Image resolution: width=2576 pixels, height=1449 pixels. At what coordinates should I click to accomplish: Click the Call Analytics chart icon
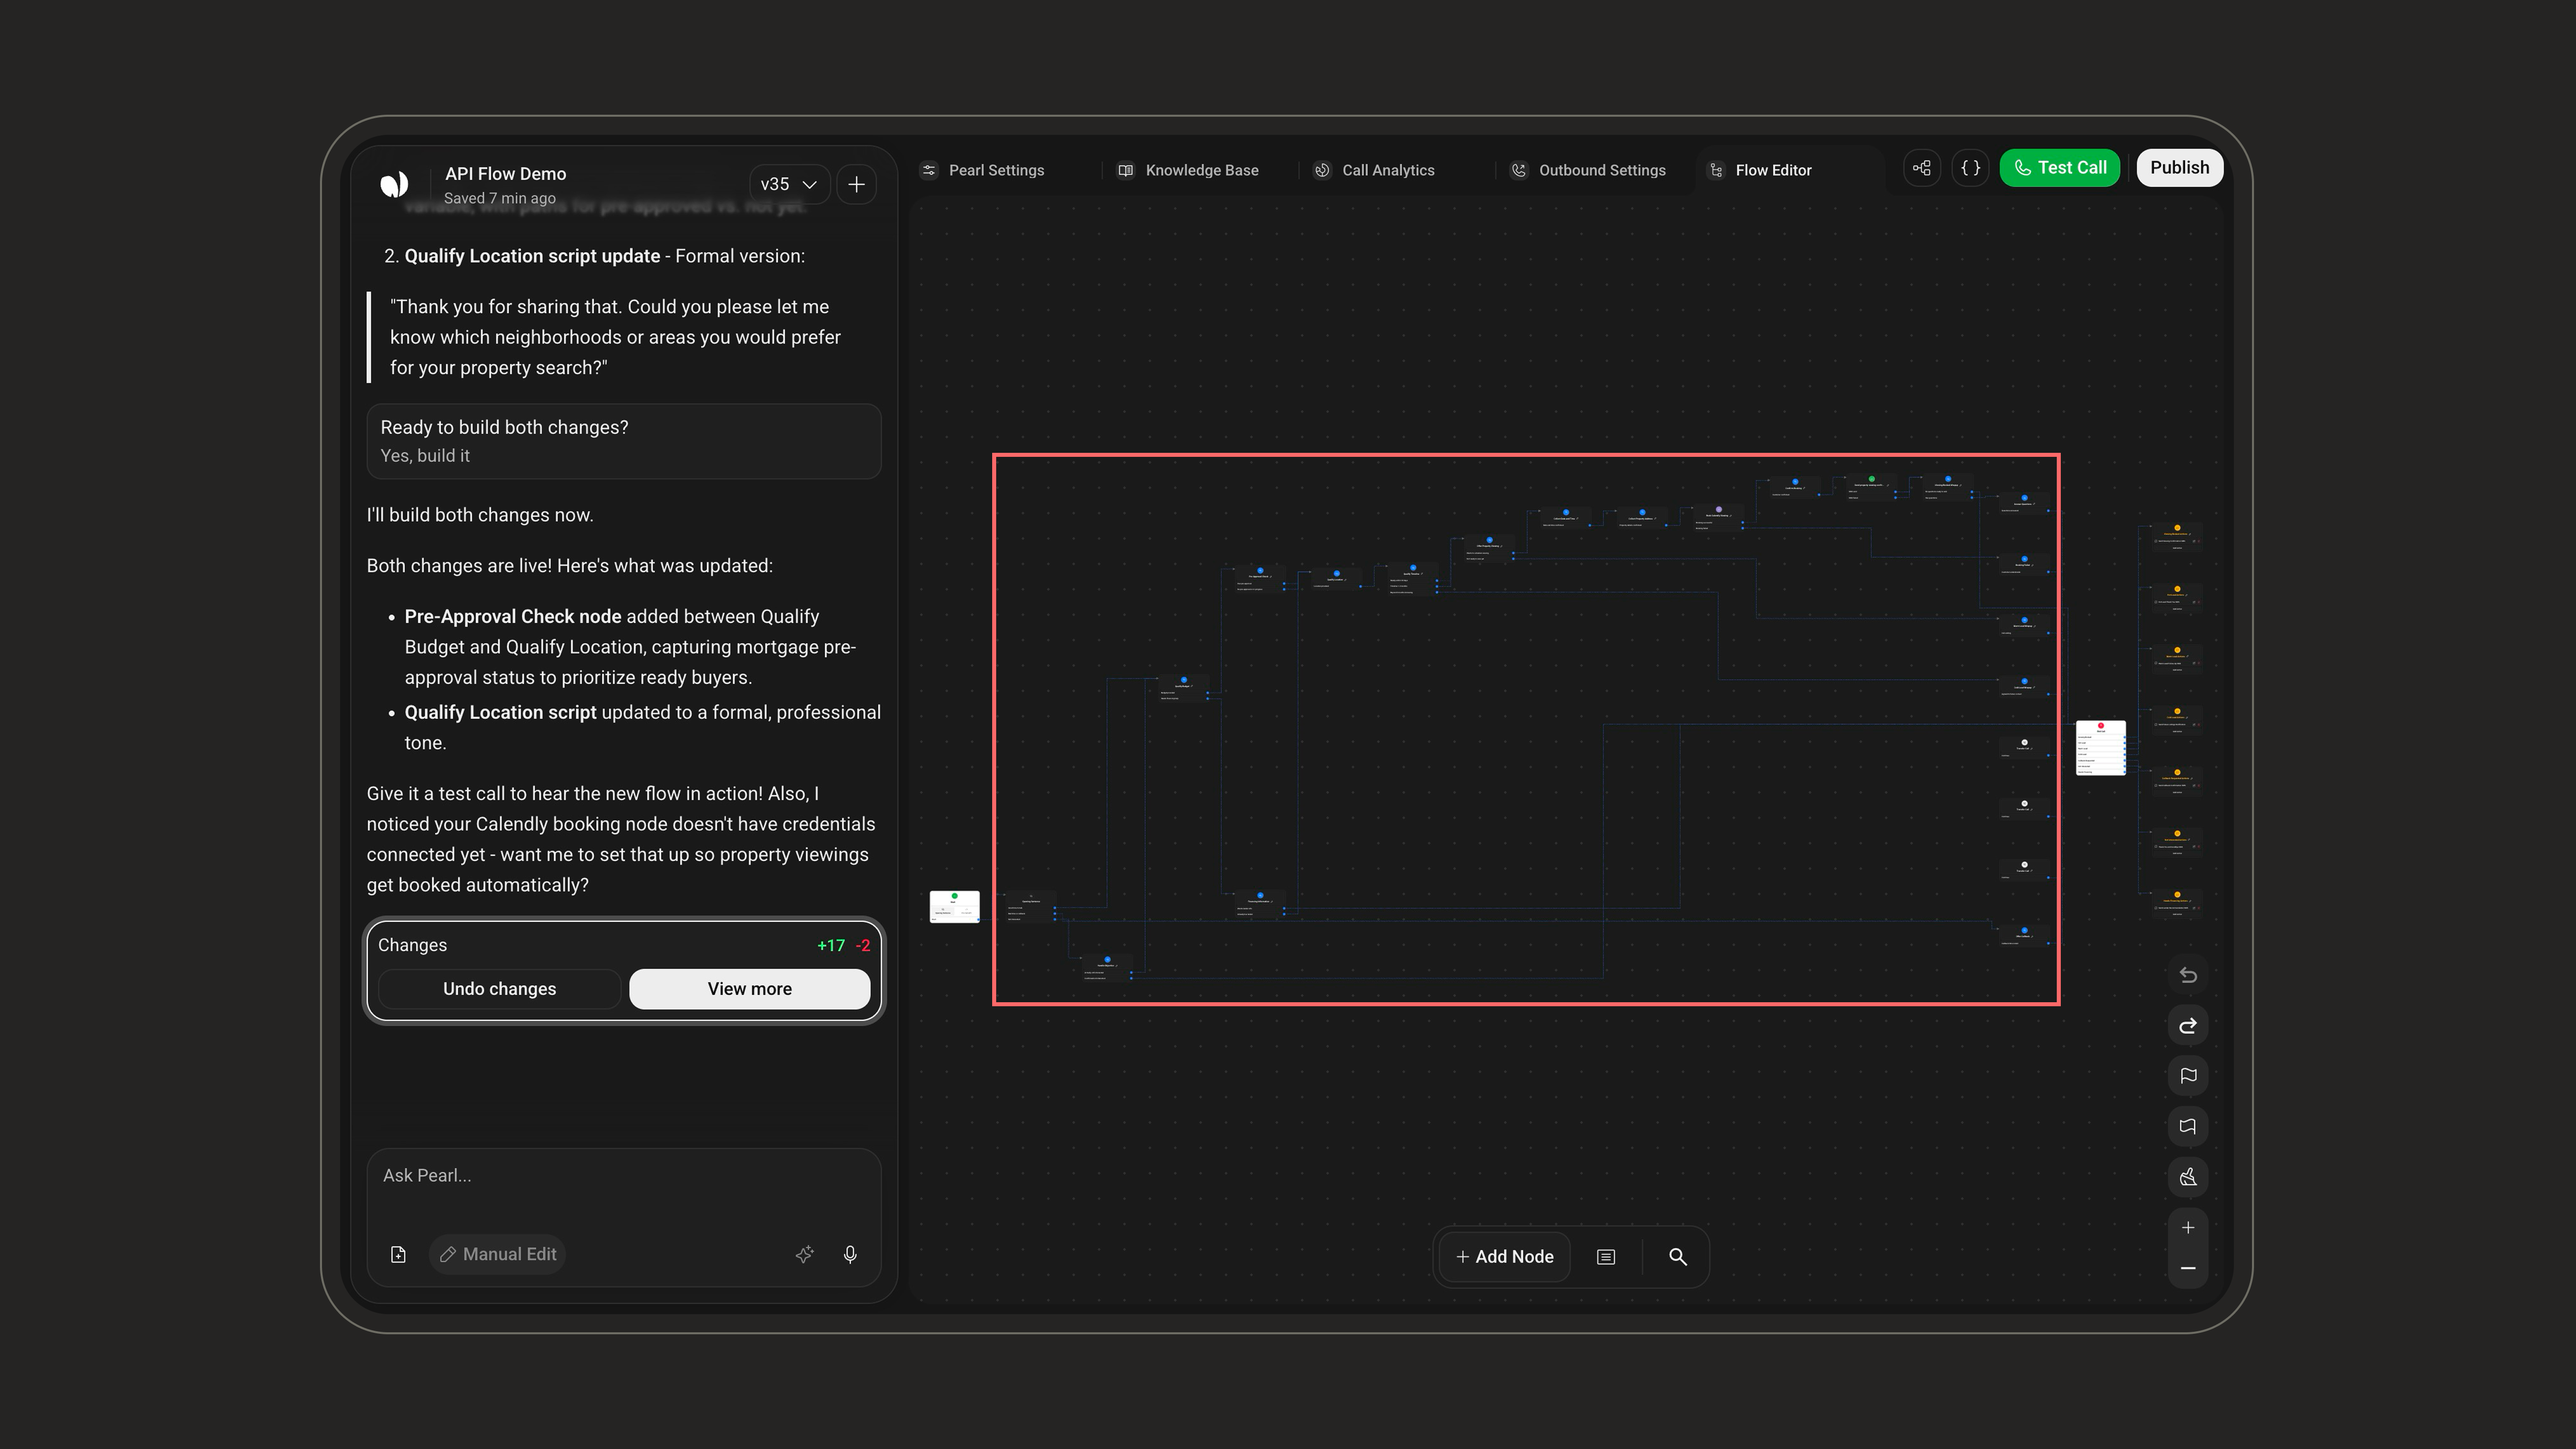1322,170
